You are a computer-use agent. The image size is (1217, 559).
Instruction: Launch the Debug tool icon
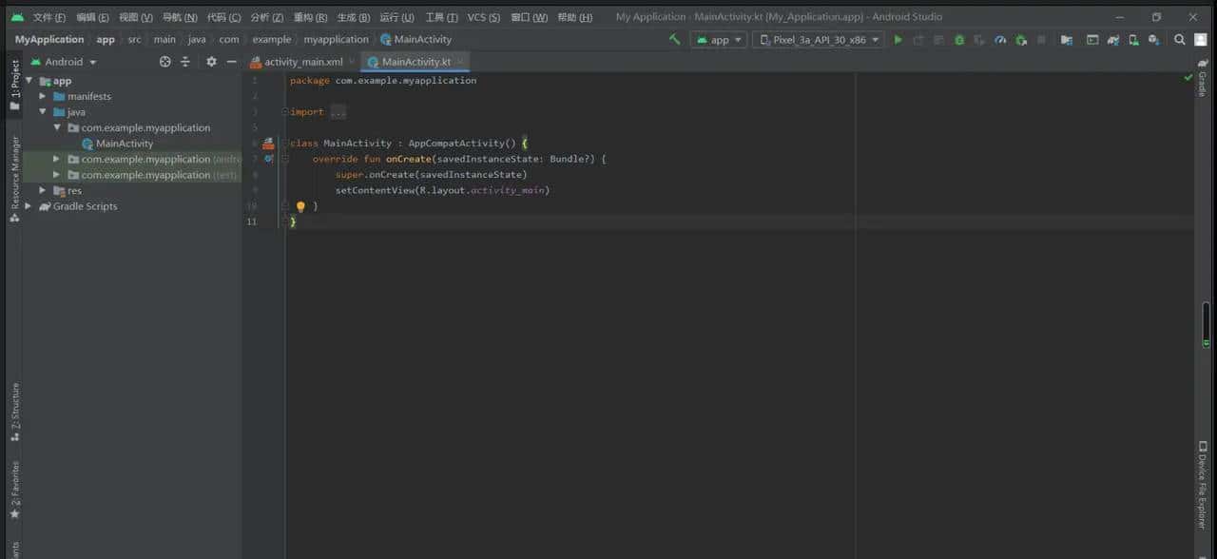pyautogui.click(x=959, y=40)
